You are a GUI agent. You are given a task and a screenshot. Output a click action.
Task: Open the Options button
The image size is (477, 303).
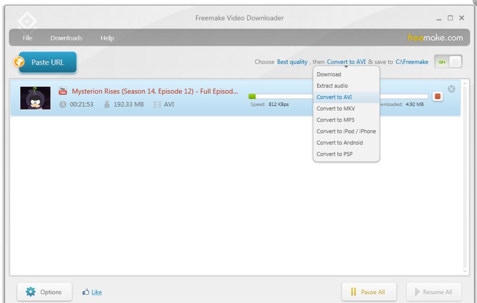(x=44, y=292)
